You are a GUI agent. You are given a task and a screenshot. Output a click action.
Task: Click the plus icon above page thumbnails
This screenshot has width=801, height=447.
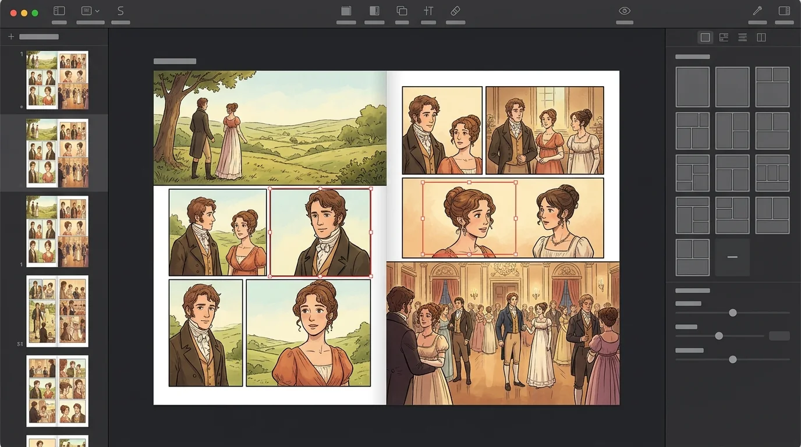point(10,37)
